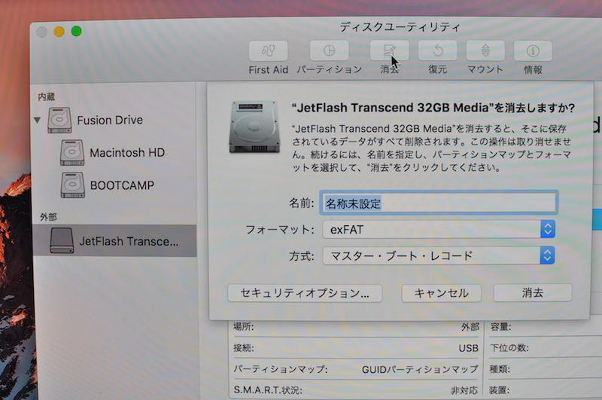Click the green zoom window button
The height and width of the screenshot is (400, 602).
click(77, 31)
